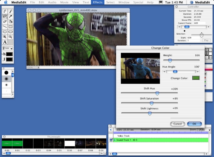Click OK in Change Color dialog
The width and height of the screenshot is (214, 157).
tap(194, 124)
